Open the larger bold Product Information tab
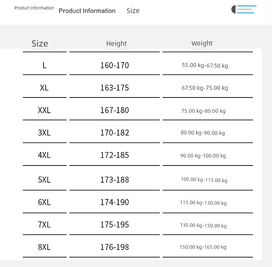Viewport: 272px width, 267px height. coord(87,11)
